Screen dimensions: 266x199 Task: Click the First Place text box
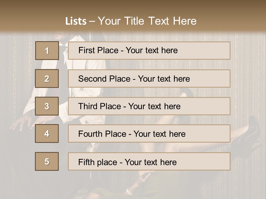click(x=149, y=51)
